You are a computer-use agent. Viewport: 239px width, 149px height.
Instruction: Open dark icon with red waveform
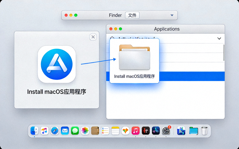point(146,130)
